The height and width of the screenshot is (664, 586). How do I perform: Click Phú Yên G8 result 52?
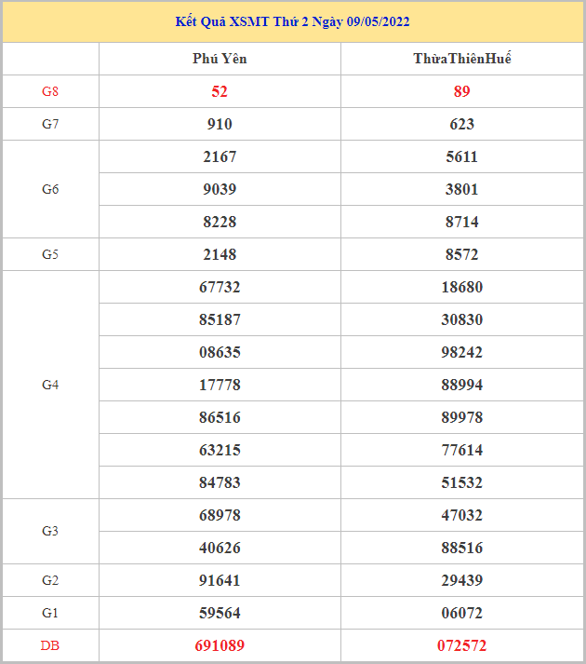pos(220,91)
